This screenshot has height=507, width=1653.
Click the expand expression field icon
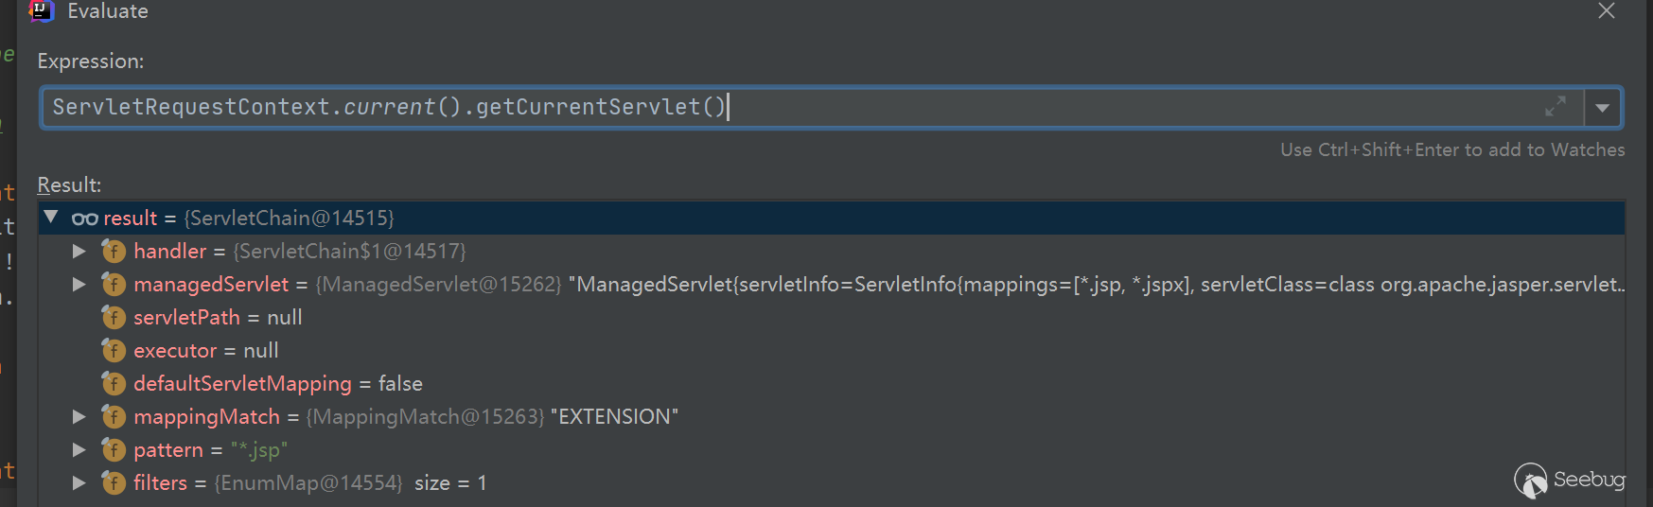coord(1555,107)
